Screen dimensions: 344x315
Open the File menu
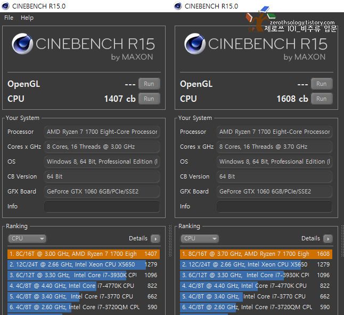pos(9,18)
